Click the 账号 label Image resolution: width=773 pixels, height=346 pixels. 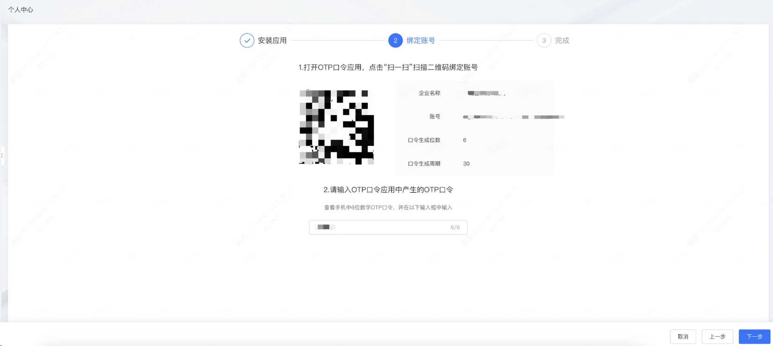coord(435,116)
